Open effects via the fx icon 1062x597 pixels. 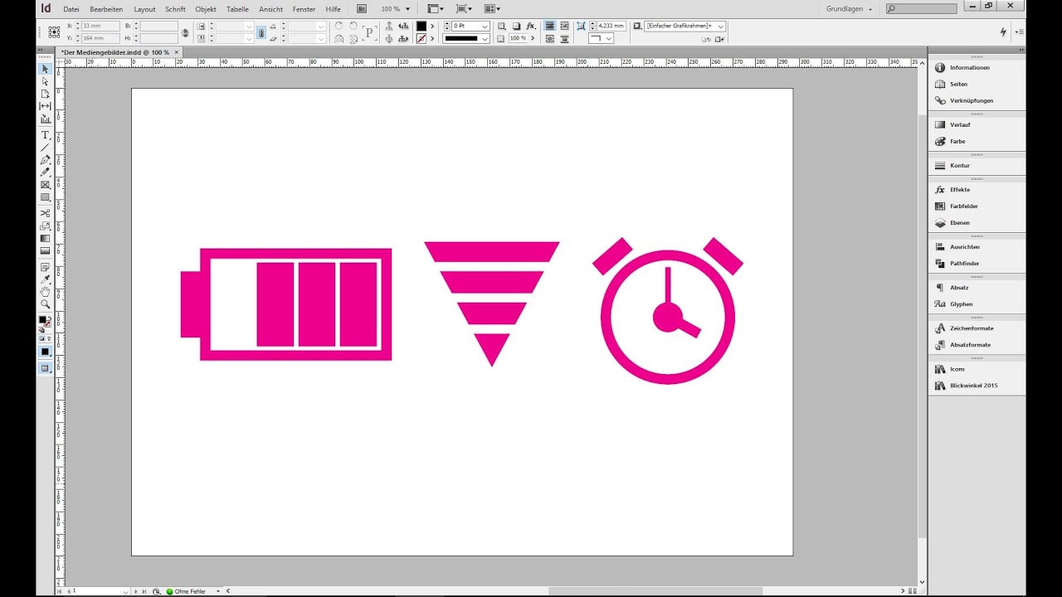530,27
